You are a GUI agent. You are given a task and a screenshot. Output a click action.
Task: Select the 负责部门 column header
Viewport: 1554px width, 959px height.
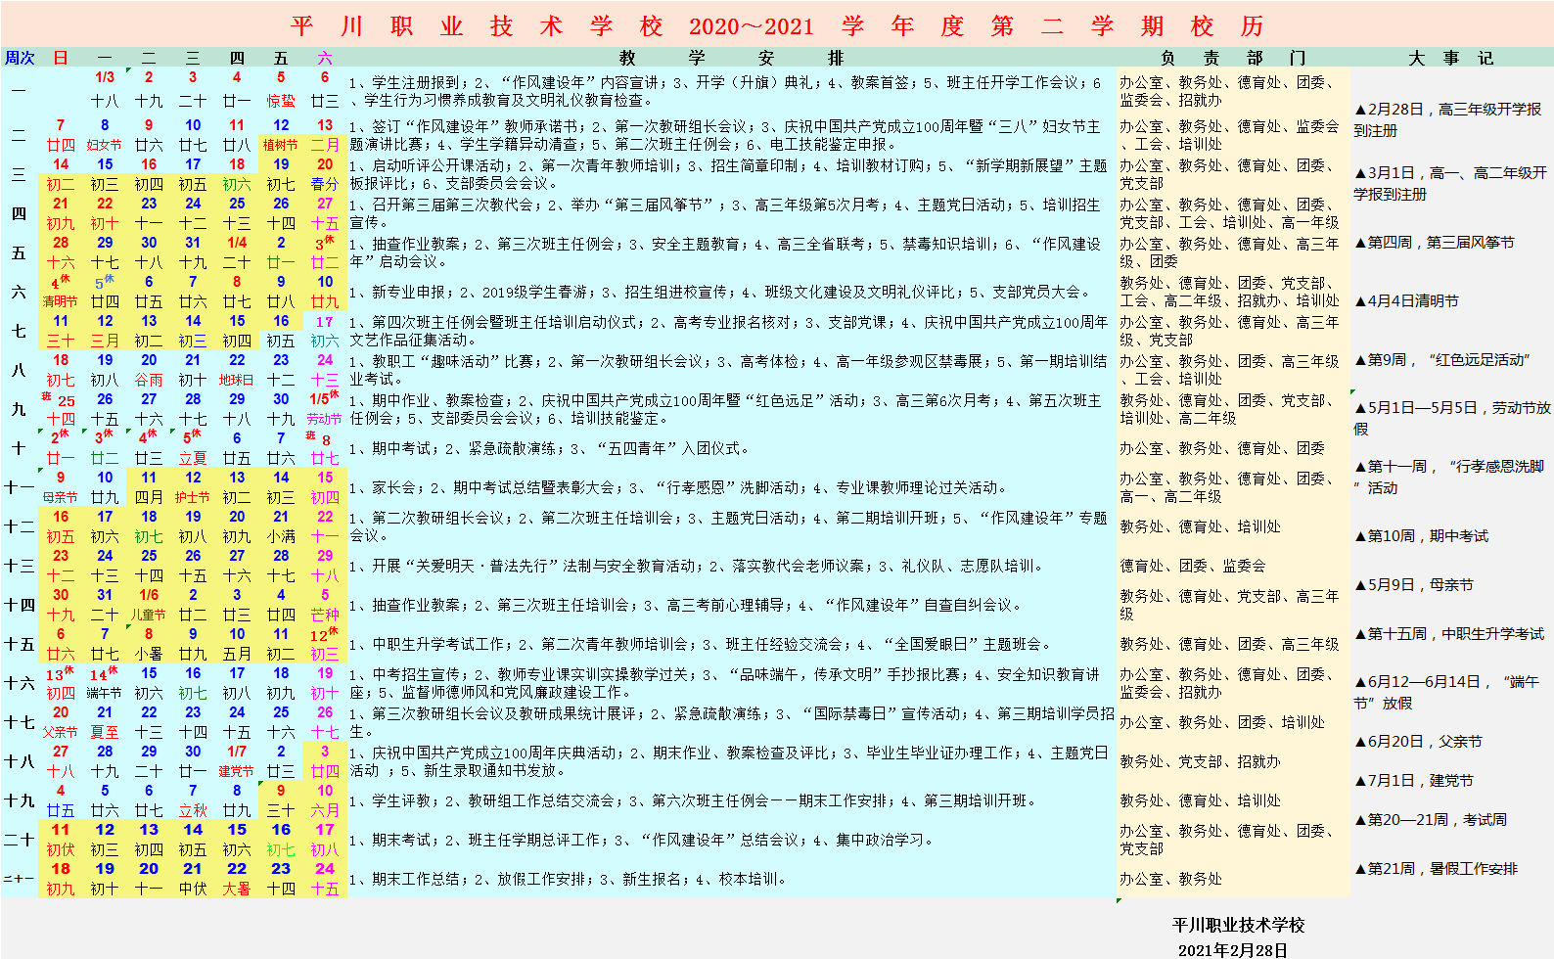(1233, 58)
